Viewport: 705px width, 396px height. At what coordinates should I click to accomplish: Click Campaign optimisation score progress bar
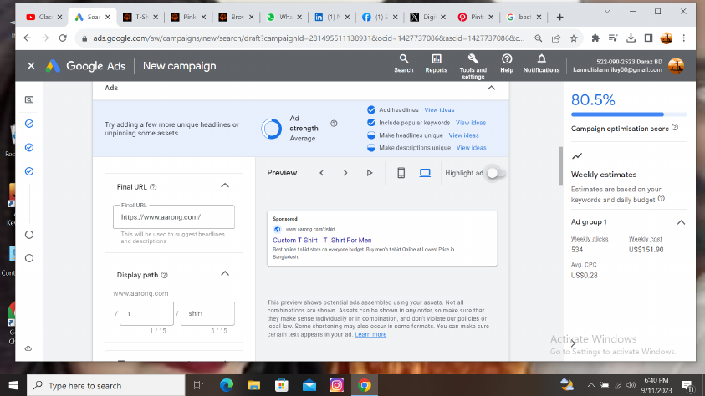[629, 114]
